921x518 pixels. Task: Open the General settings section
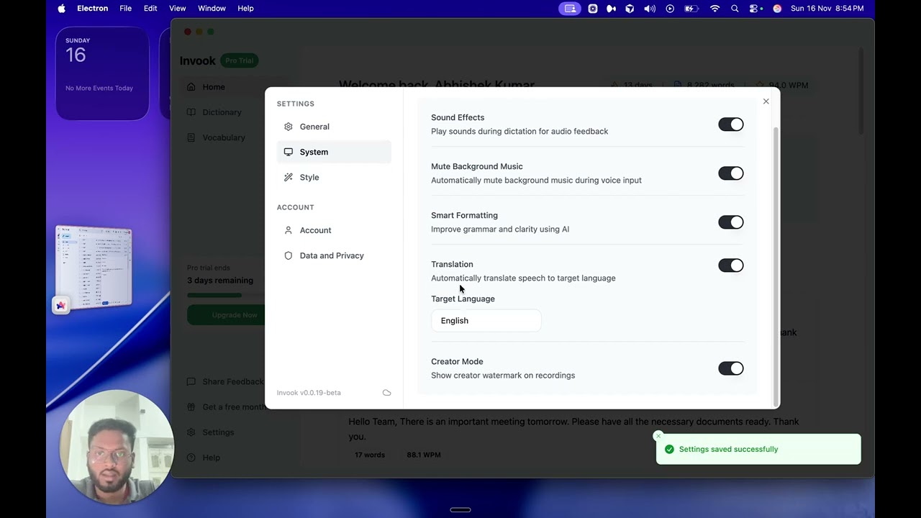[x=334, y=127]
